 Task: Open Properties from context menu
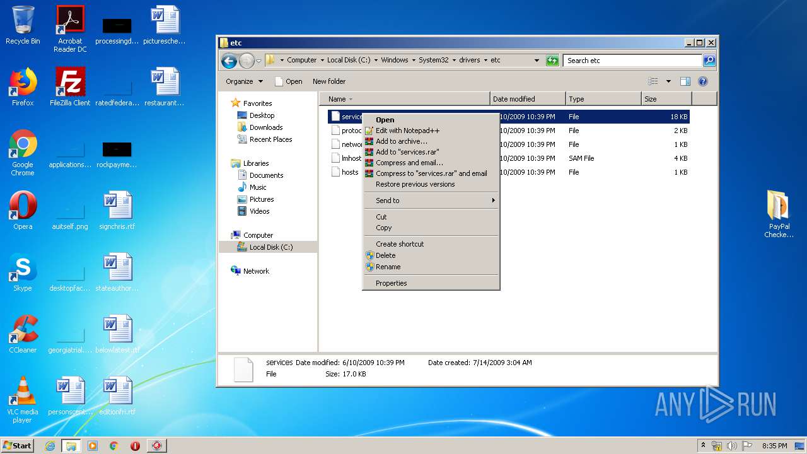click(431, 283)
